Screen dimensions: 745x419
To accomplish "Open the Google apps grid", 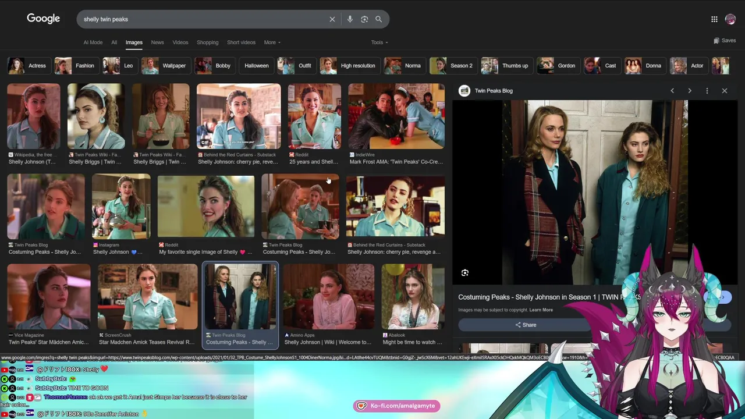I will [714, 19].
